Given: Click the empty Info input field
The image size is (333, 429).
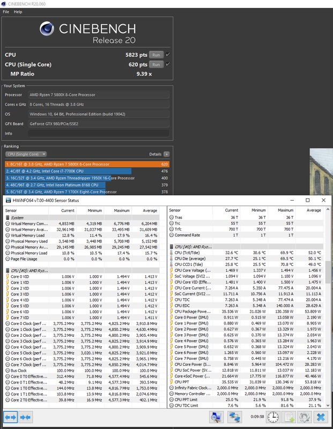Looking at the screenshot, I should tap(99, 133).
